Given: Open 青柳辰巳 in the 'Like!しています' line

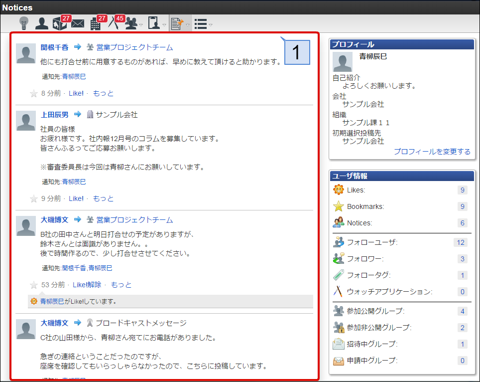Looking at the screenshot, I should (52, 301).
